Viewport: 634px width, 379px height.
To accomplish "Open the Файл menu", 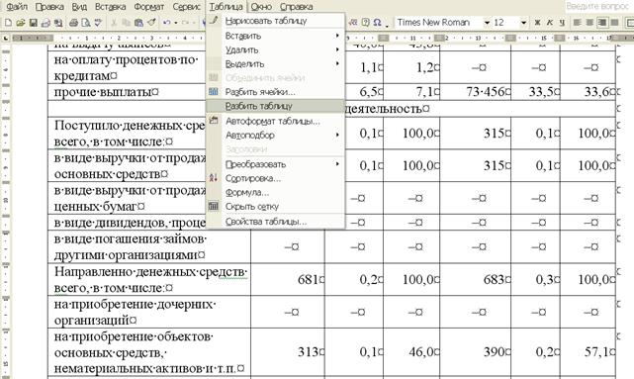I will click(x=18, y=7).
